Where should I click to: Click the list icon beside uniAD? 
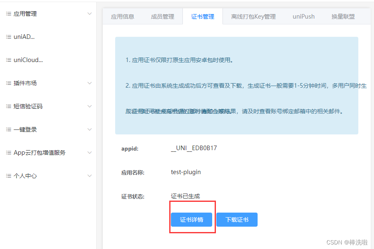click(8, 37)
